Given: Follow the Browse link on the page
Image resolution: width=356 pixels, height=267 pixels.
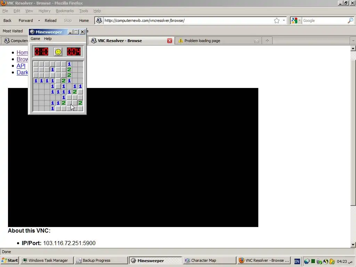Looking at the screenshot, I should pyautogui.click(x=22, y=59).
